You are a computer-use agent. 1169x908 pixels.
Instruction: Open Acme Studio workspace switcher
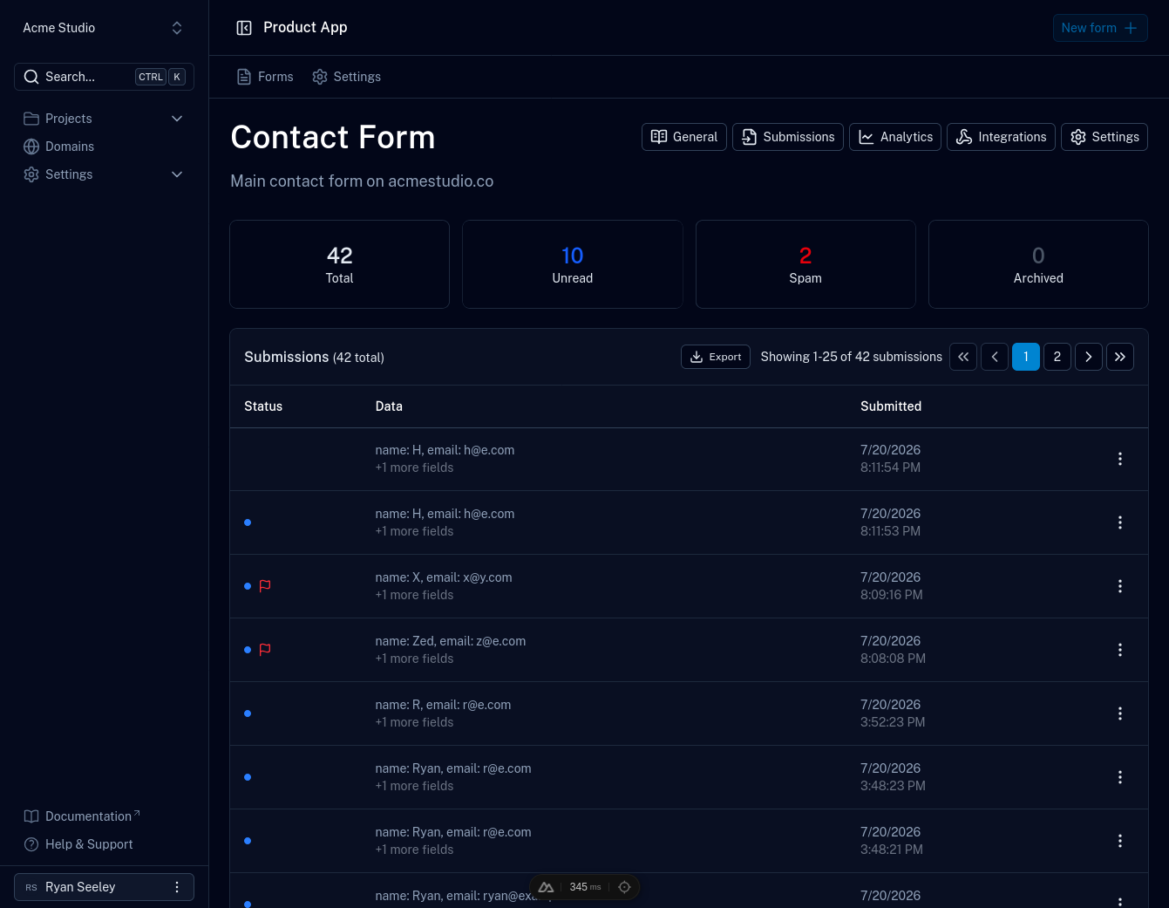pos(104,28)
